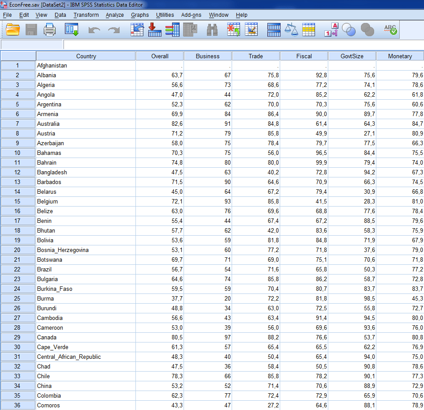Select the Trade column header

point(256,56)
